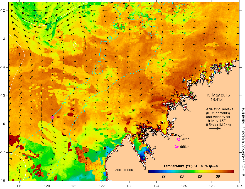Click the 0.5m/s (1kt 24h) text

point(218,125)
